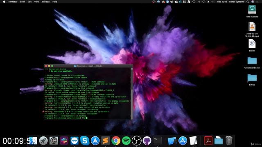Open the App Store from the dock
This screenshot has width=262, height=147.
point(183,140)
